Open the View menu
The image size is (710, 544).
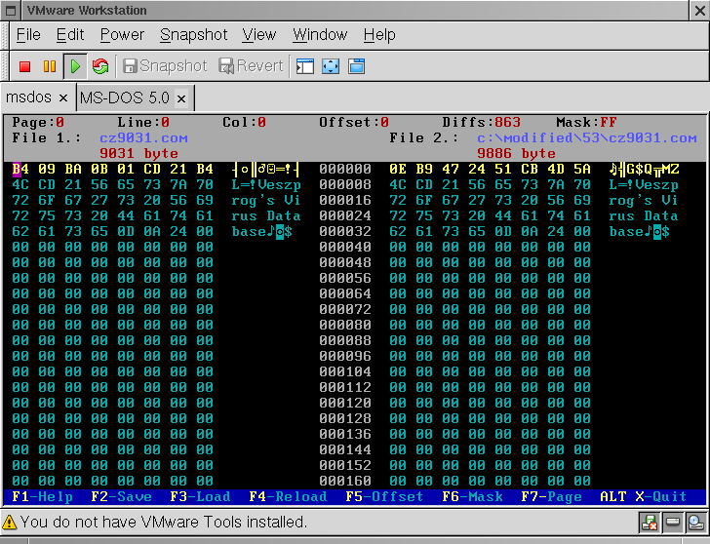click(258, 35)
